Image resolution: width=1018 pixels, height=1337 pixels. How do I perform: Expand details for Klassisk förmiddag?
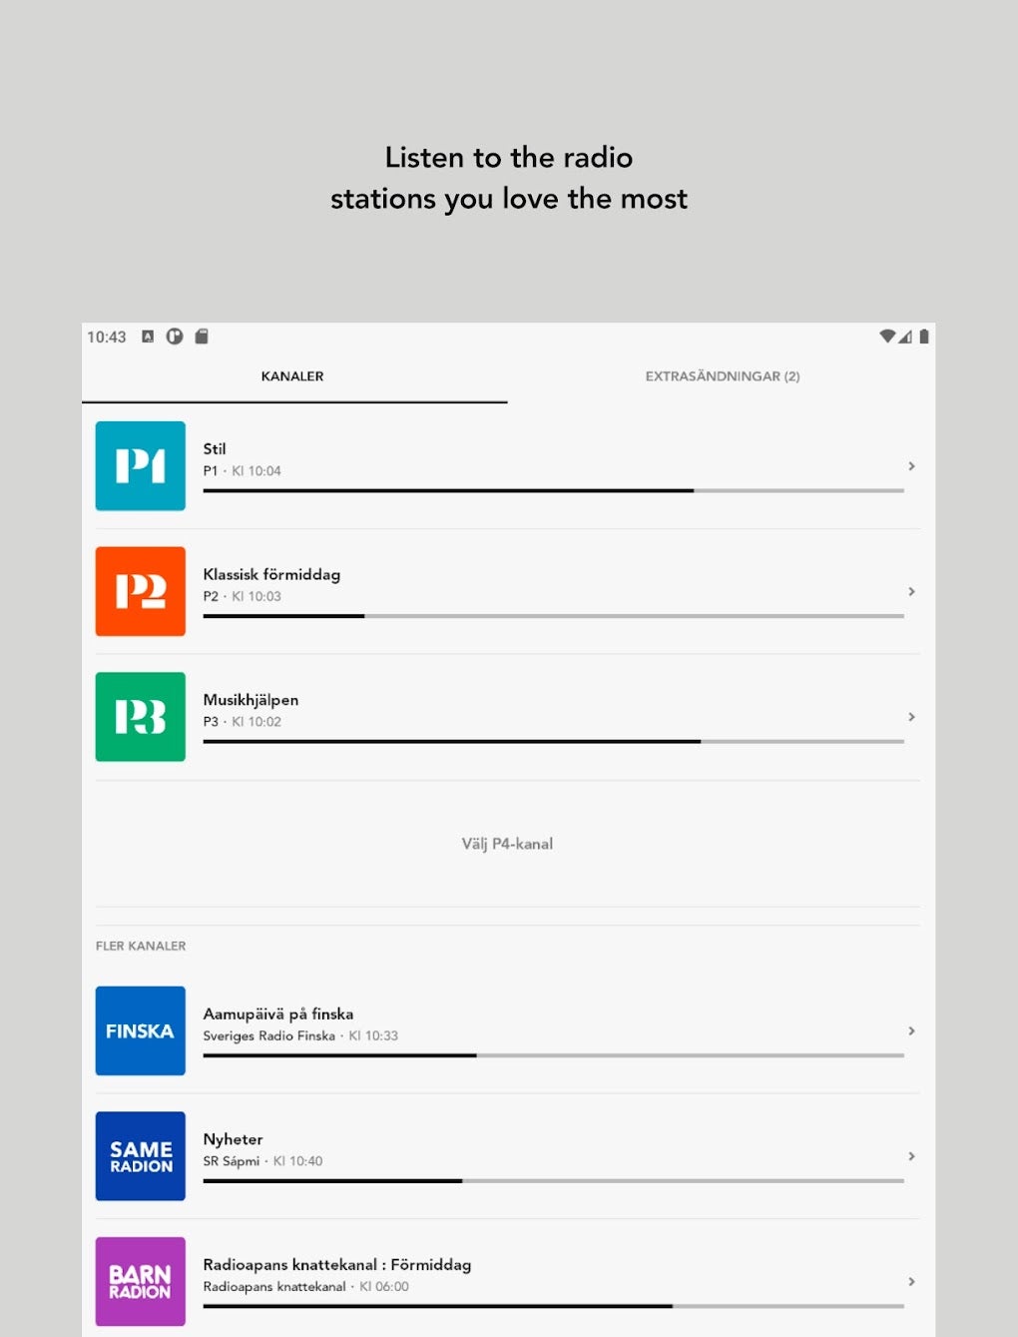[x=911, y=591]
